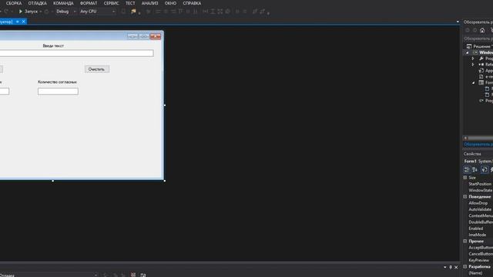Viewport: 493px width, 277px height.
Task: Select the (Name) property
Action: point(475,273)
